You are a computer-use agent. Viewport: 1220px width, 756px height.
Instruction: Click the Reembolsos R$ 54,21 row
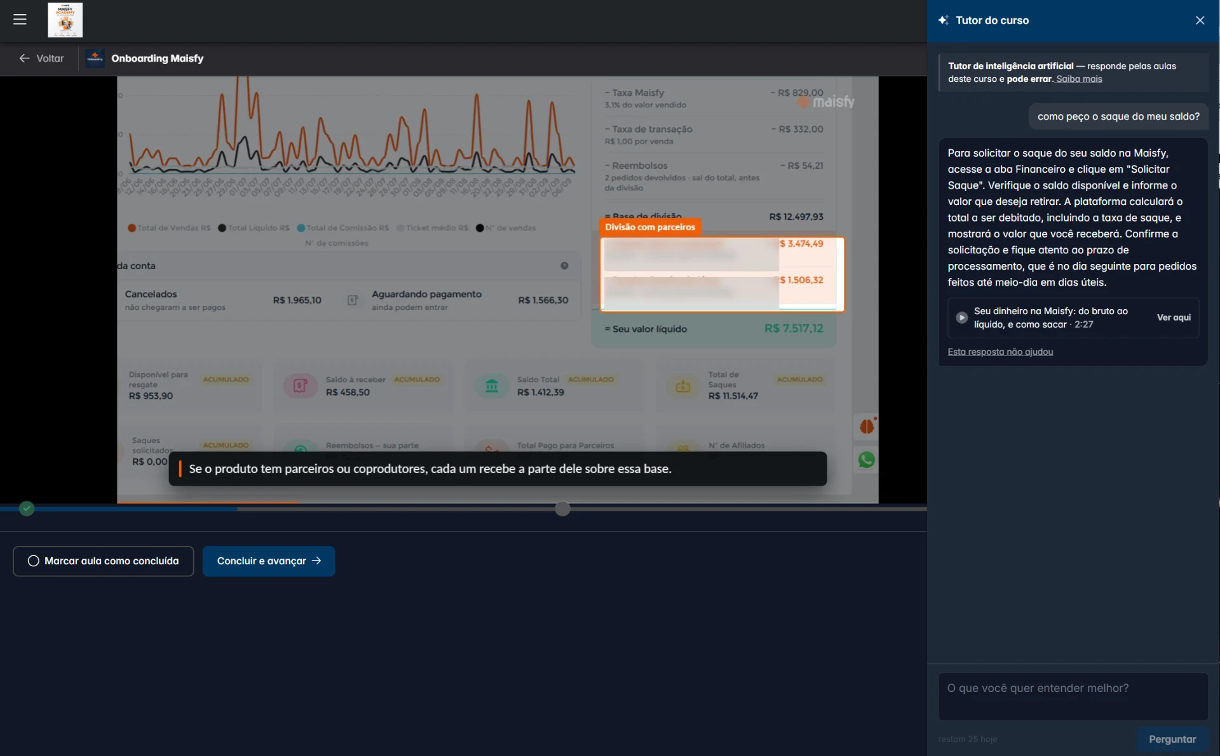click(714, 176)
